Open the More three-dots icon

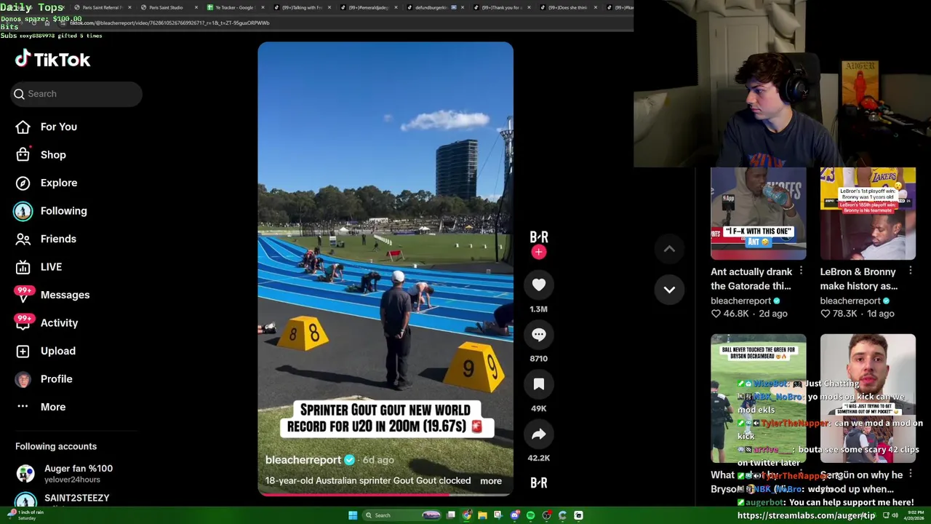[23, 407]
